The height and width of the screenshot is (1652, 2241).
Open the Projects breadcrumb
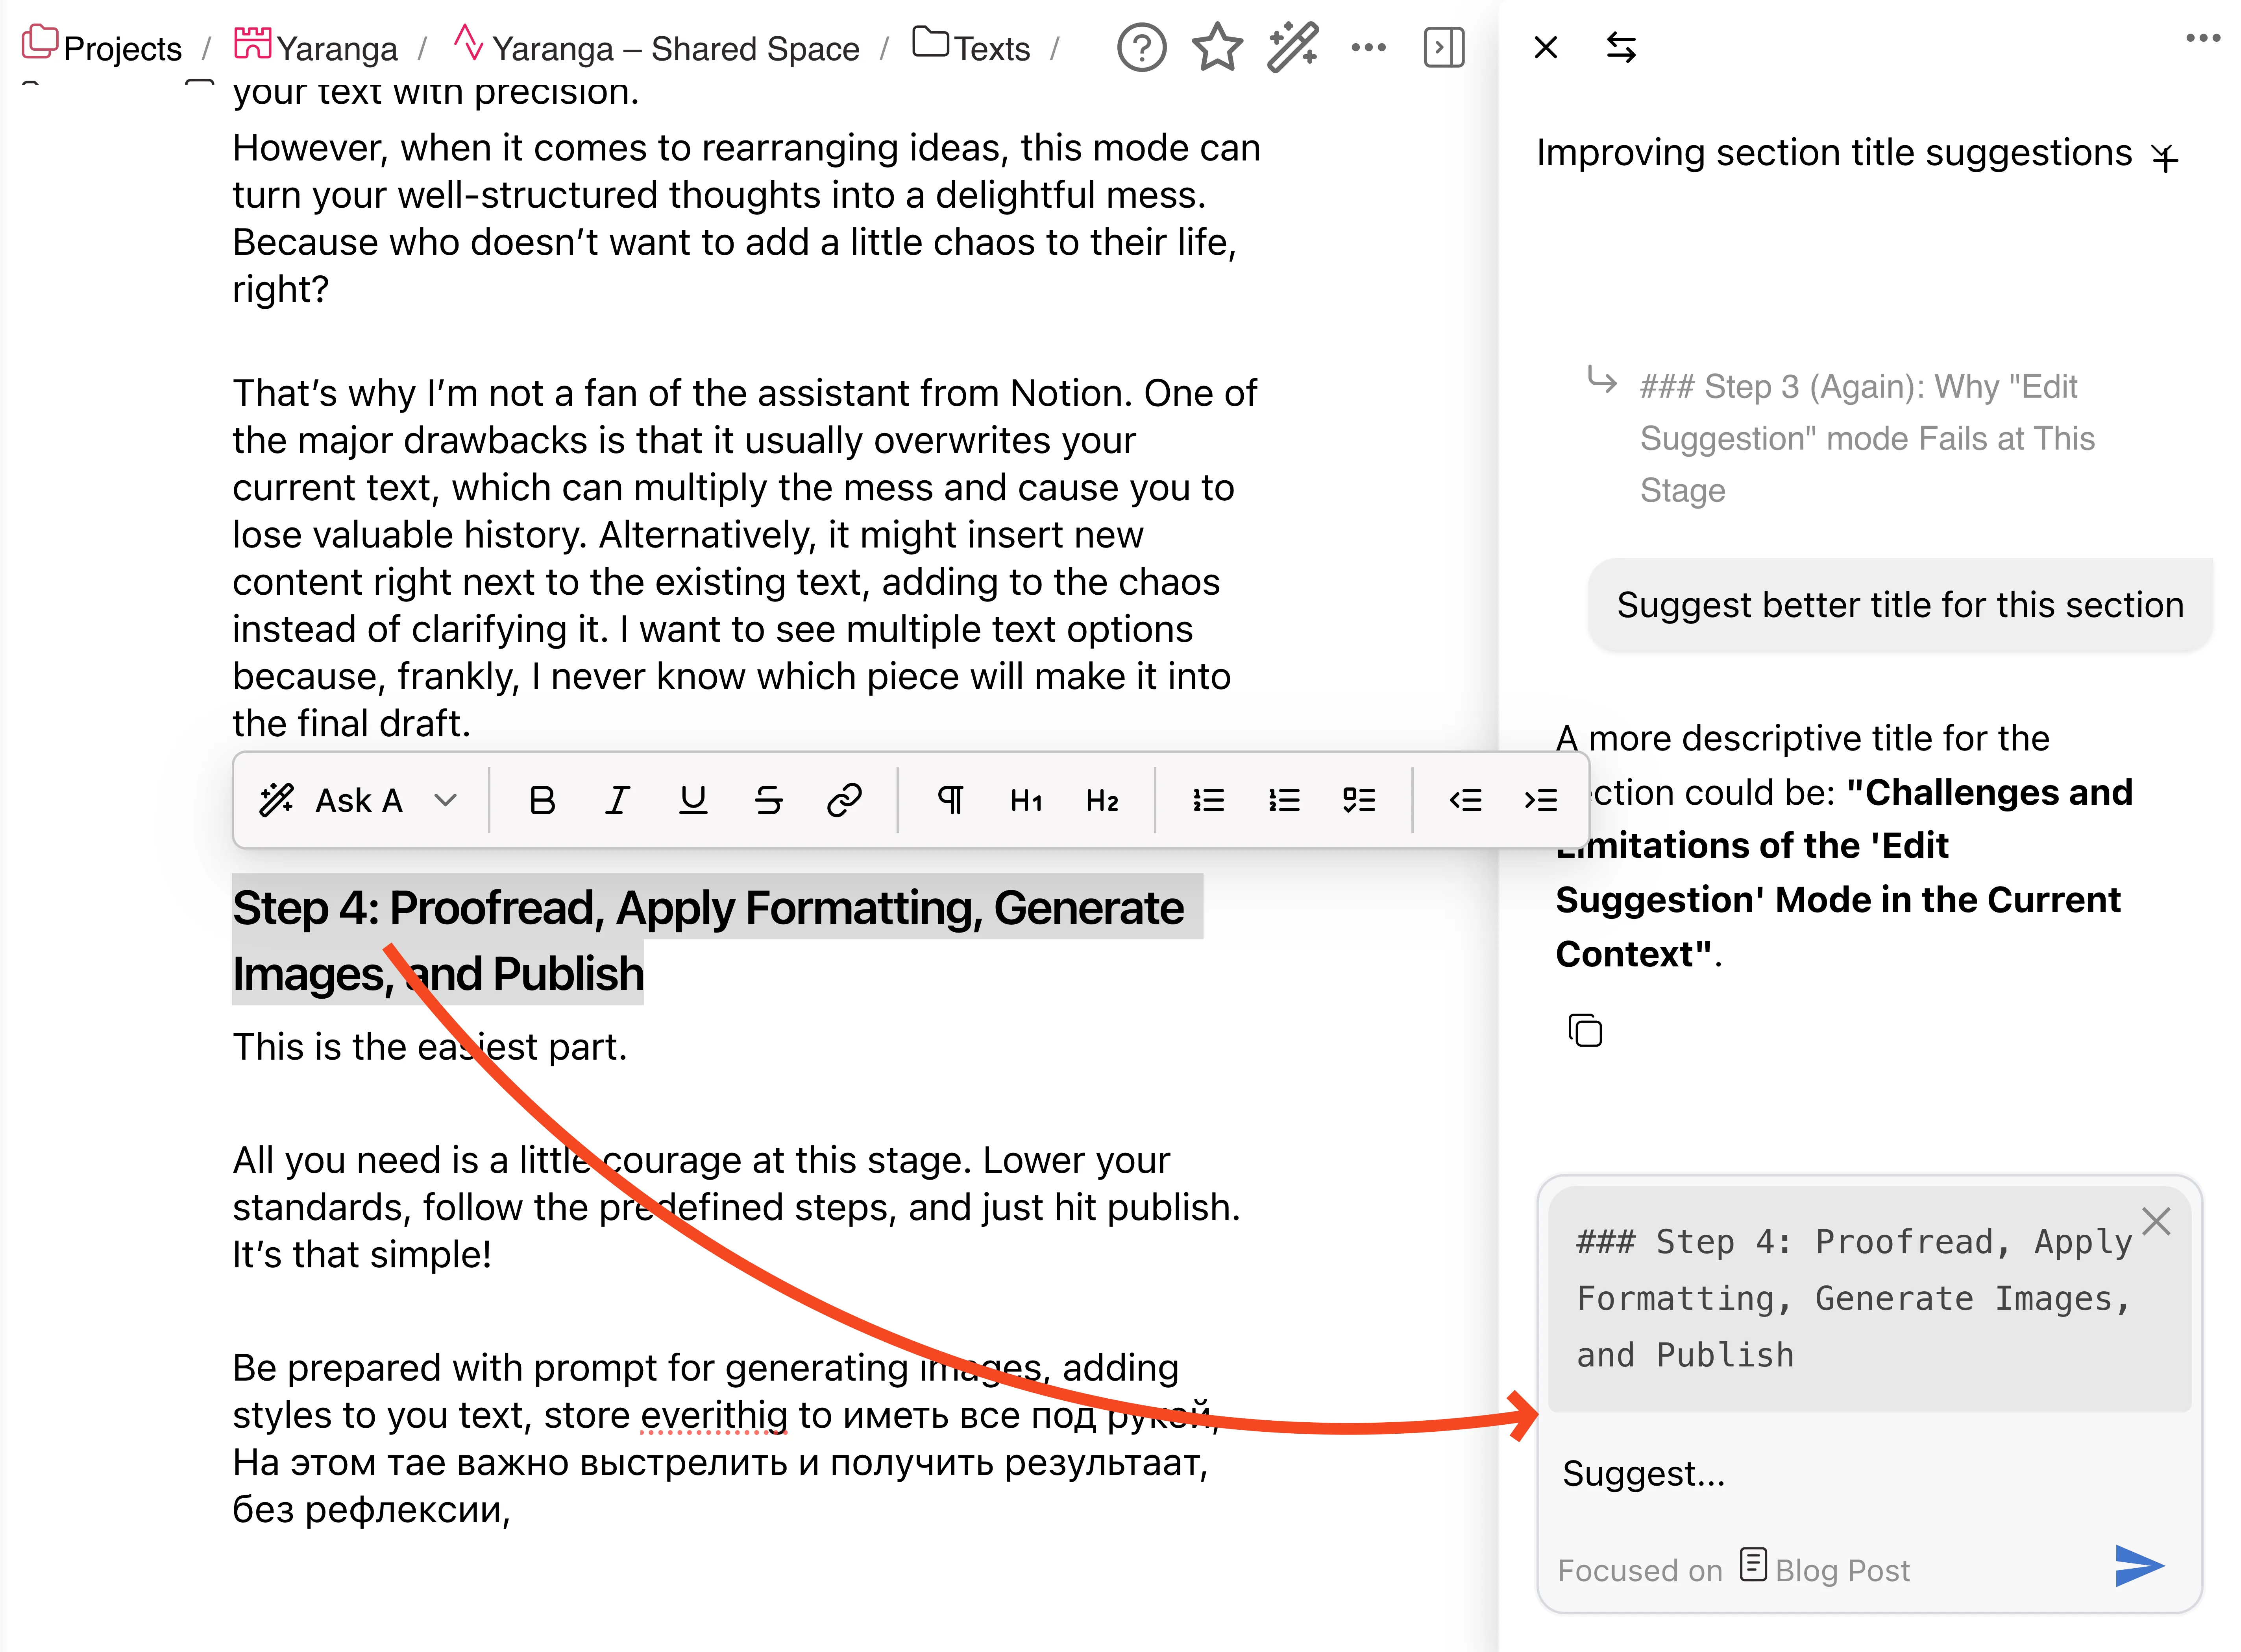pyautogui.click(x=102, y=47)
